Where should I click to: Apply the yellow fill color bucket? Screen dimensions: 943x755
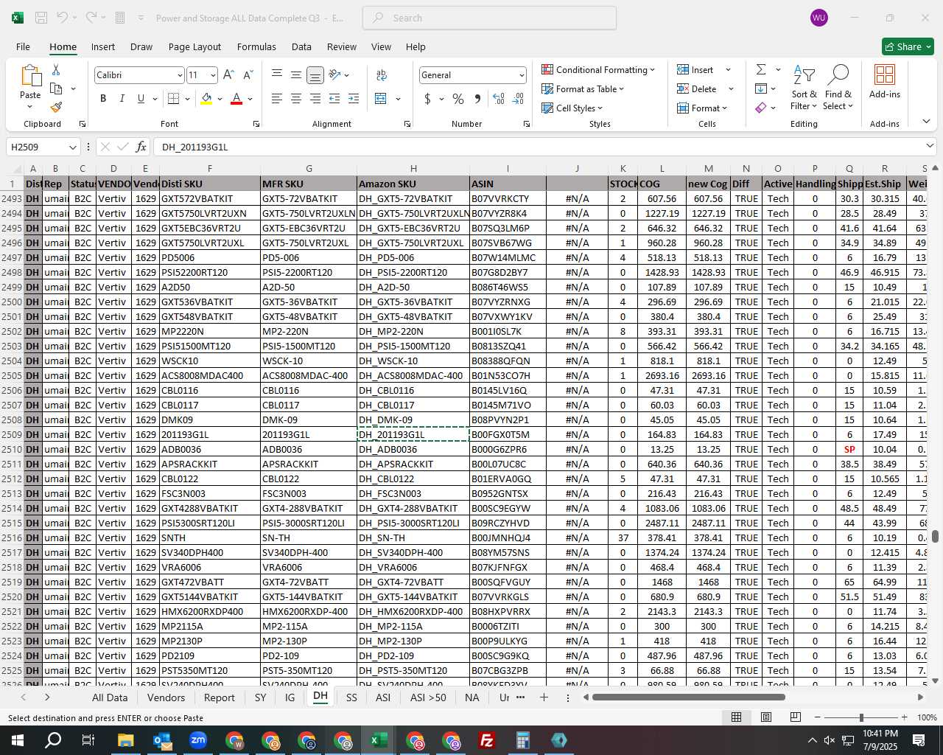pyautogui.click(x=207, y=99)
